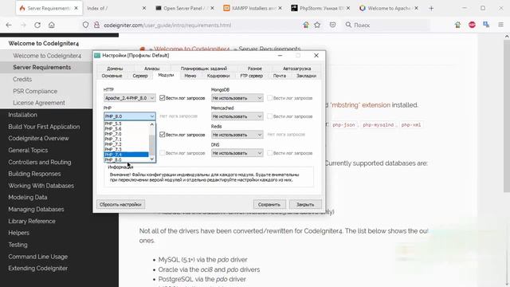Screen dimensions: 510x287
Task: Close the settings dialog with X
Action: (x=316, y=56)
